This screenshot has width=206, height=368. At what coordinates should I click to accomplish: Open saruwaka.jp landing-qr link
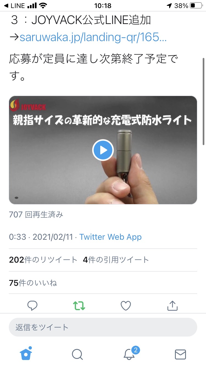(93, 37)
